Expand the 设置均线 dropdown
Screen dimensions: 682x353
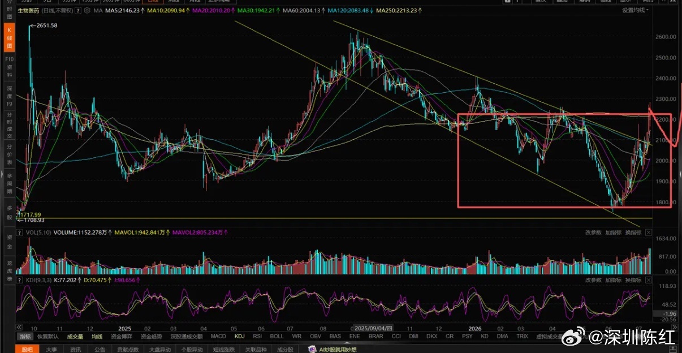[x=636, y=10]
